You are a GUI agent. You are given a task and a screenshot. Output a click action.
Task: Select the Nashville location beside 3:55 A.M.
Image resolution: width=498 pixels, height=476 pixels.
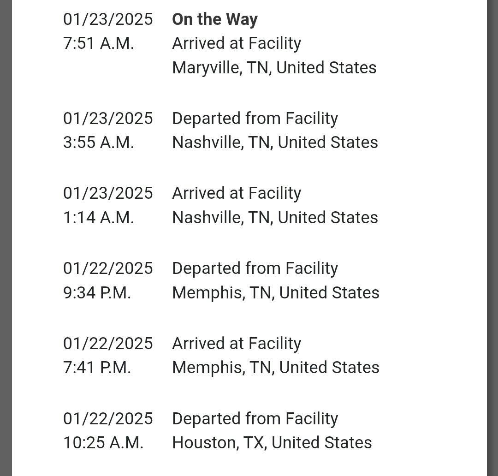coord(275,143)
